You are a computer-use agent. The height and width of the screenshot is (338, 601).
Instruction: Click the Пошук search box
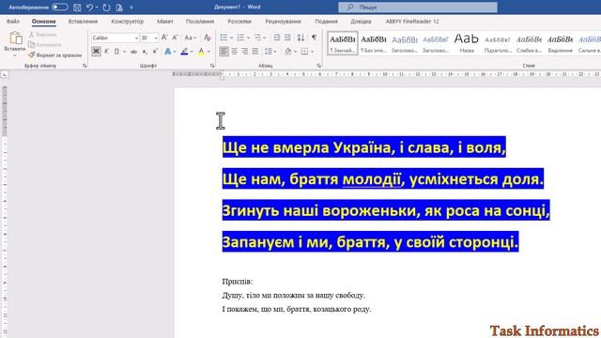pyautogui.click(x=418, y=7)
